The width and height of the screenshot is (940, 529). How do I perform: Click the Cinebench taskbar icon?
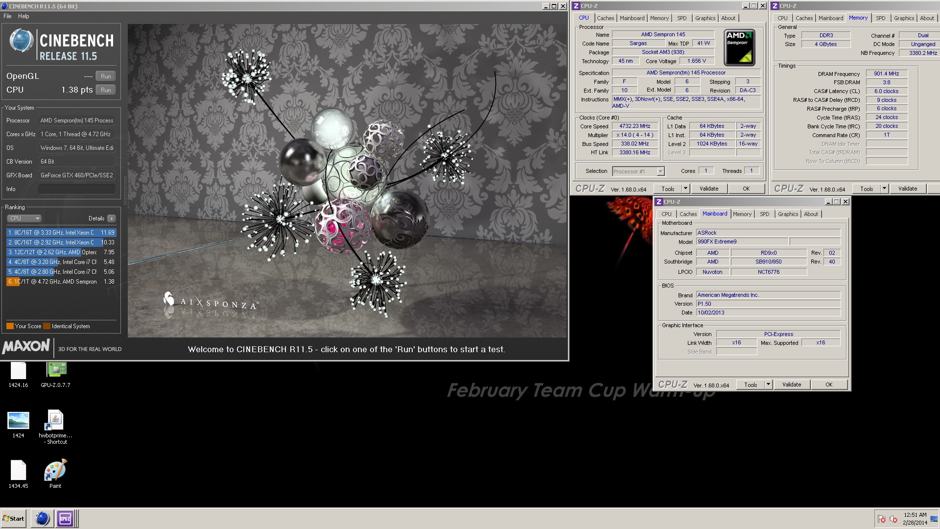coord(43,519)
